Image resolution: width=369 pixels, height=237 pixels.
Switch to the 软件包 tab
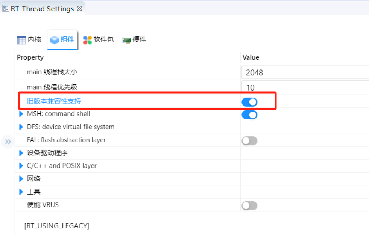99,40
